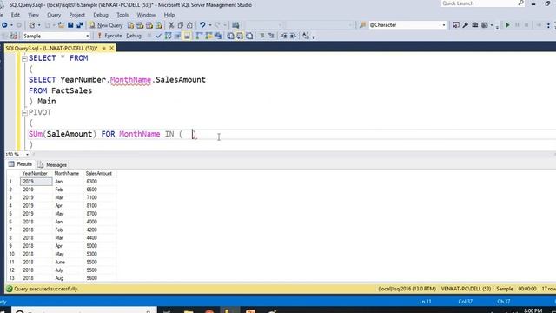Click the Analysis Services MDX Query icon
This screenshot has height=313, width=556.
(140, 25)
